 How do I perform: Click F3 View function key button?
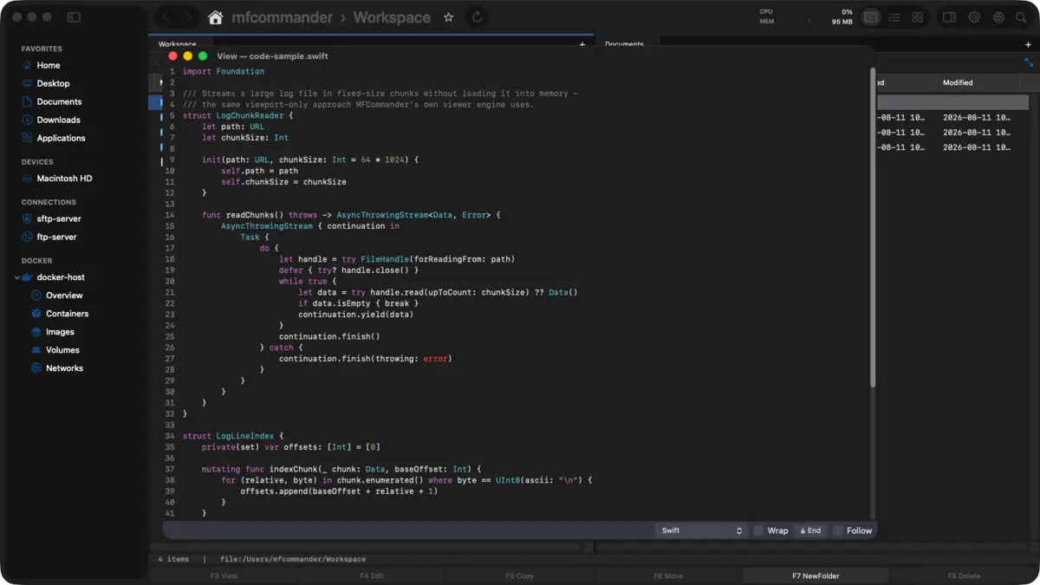(x=224, y=575)
